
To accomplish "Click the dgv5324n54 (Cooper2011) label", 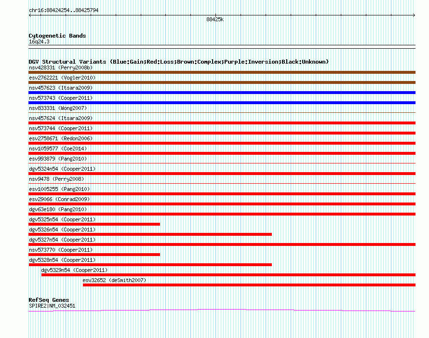I will tap(62, 169).
